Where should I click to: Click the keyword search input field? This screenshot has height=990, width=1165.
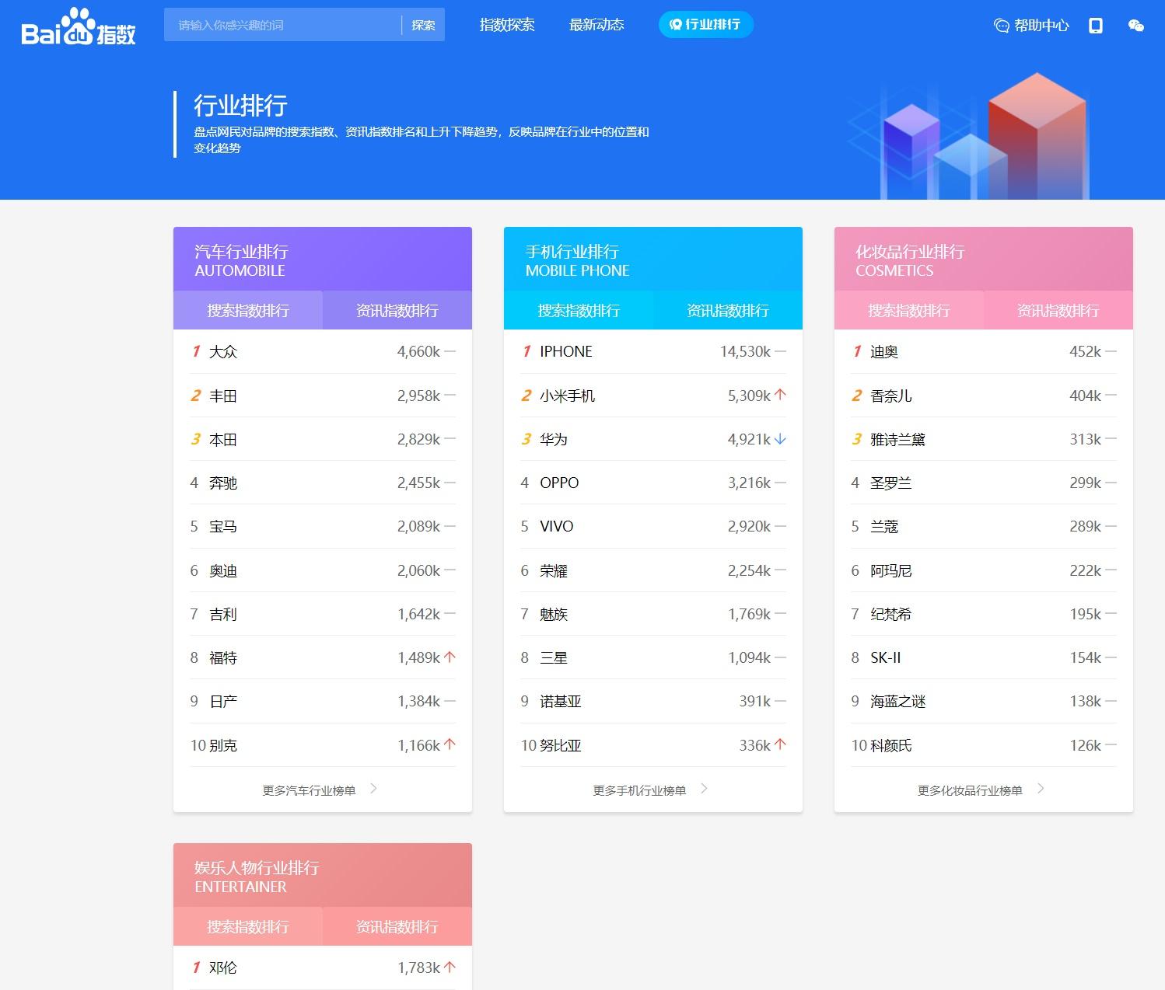click(280, 24)
